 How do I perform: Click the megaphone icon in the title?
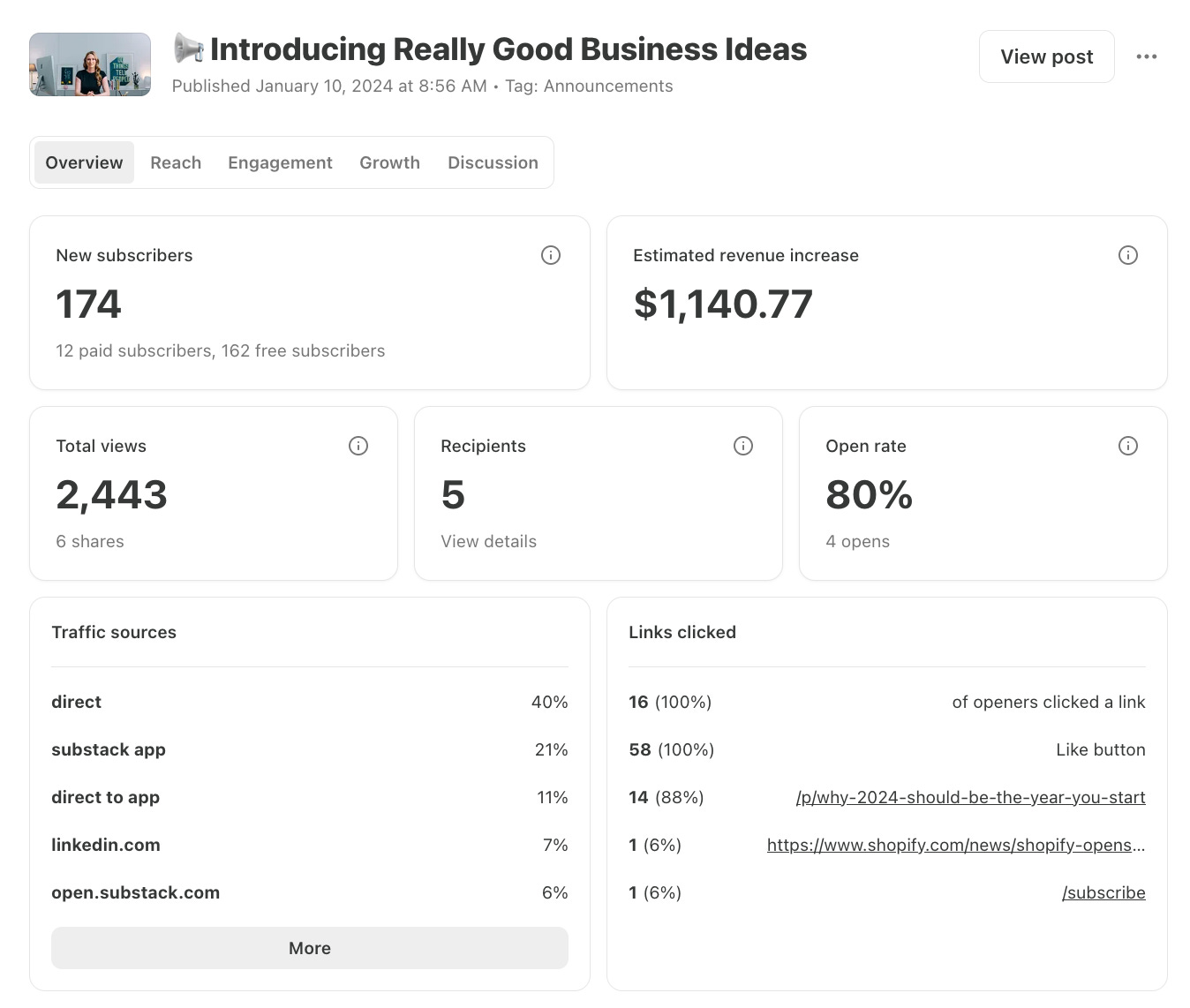pyautogui.click(x=188, y=49)
